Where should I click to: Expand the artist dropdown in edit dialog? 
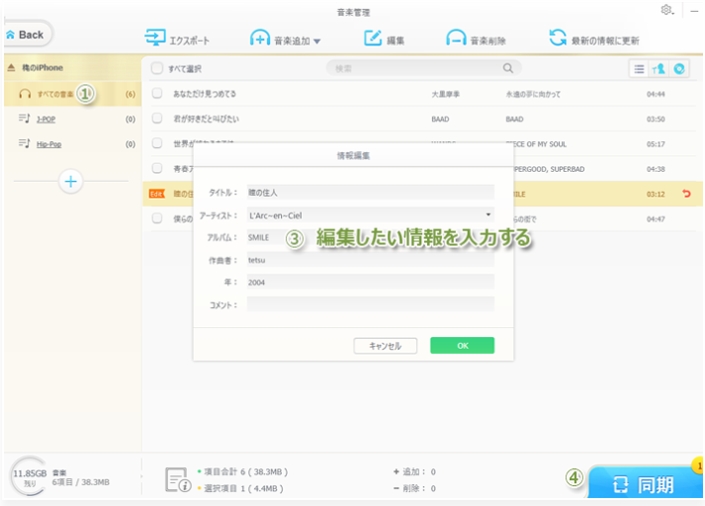coord(489,215)
